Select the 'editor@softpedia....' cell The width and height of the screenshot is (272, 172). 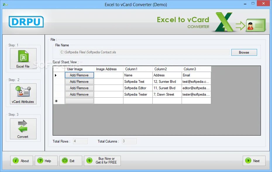(x=196, y=88)
